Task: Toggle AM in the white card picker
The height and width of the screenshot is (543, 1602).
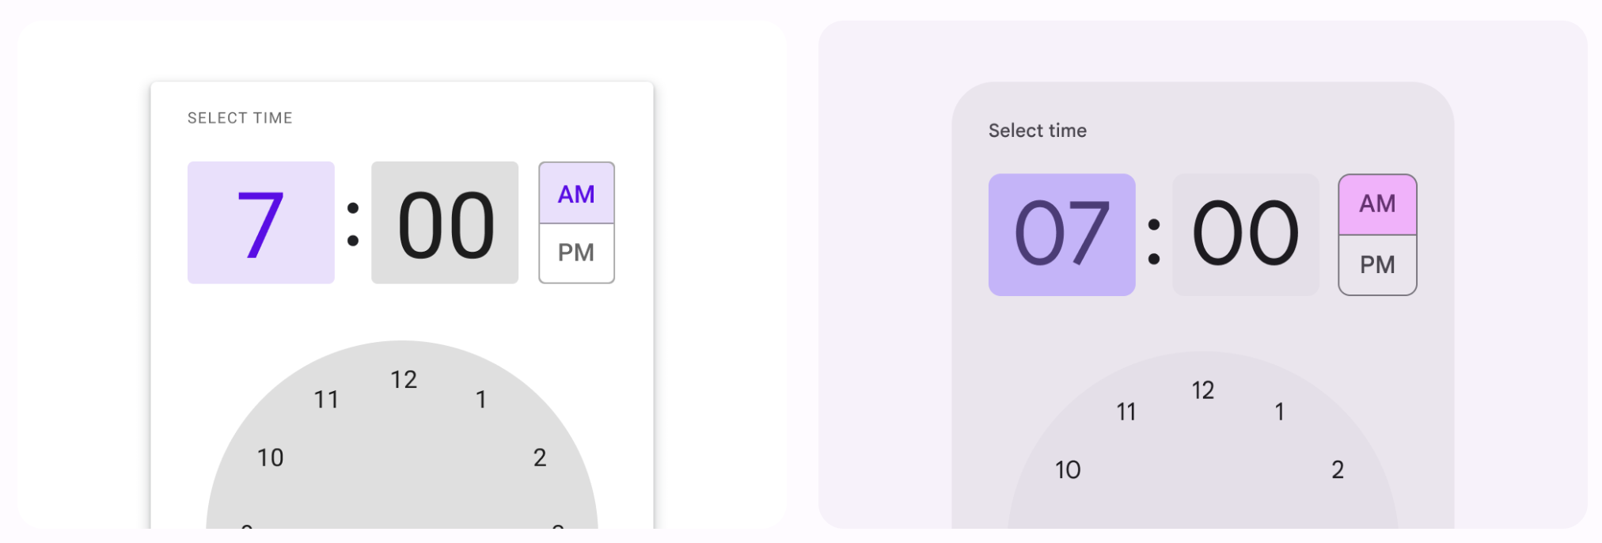Action: click(x=576, y=193)
